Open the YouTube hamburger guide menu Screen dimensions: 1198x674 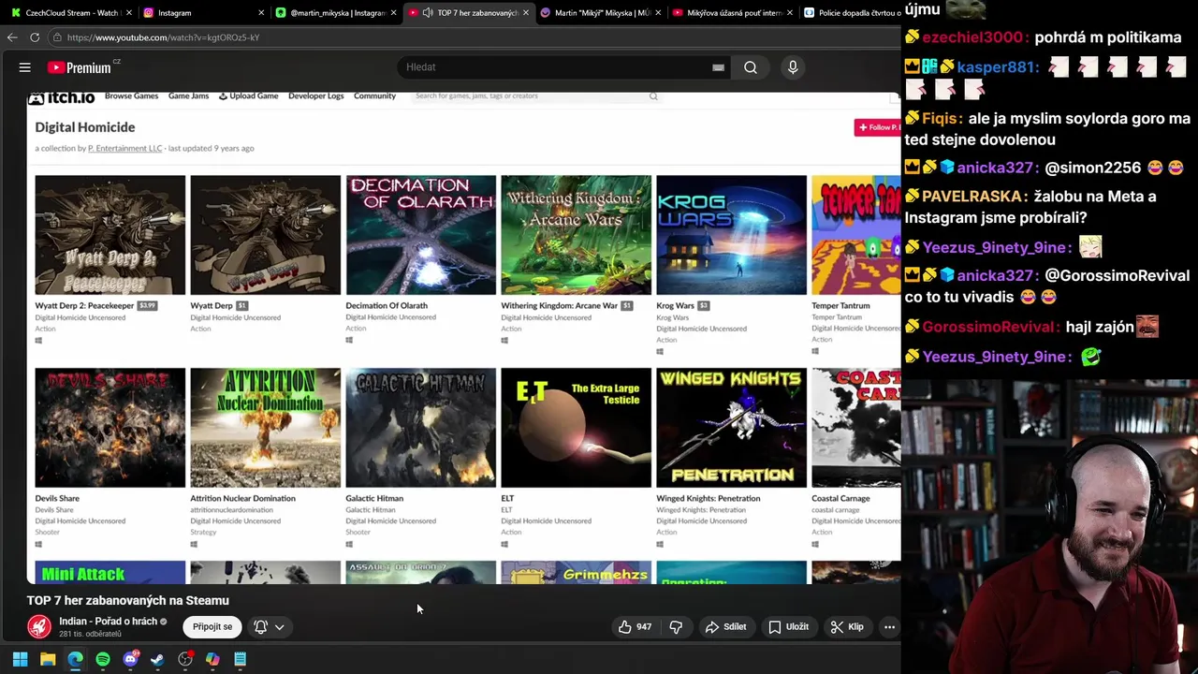point(25,67)
